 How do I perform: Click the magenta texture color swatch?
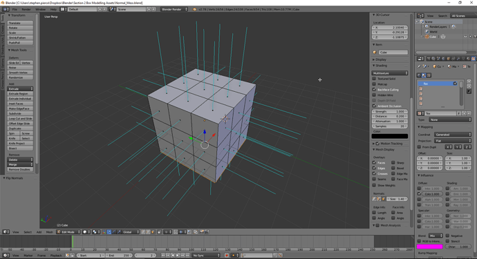[x=429, y=247]
